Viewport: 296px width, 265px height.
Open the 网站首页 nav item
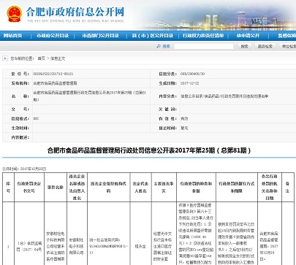point(12,36)
